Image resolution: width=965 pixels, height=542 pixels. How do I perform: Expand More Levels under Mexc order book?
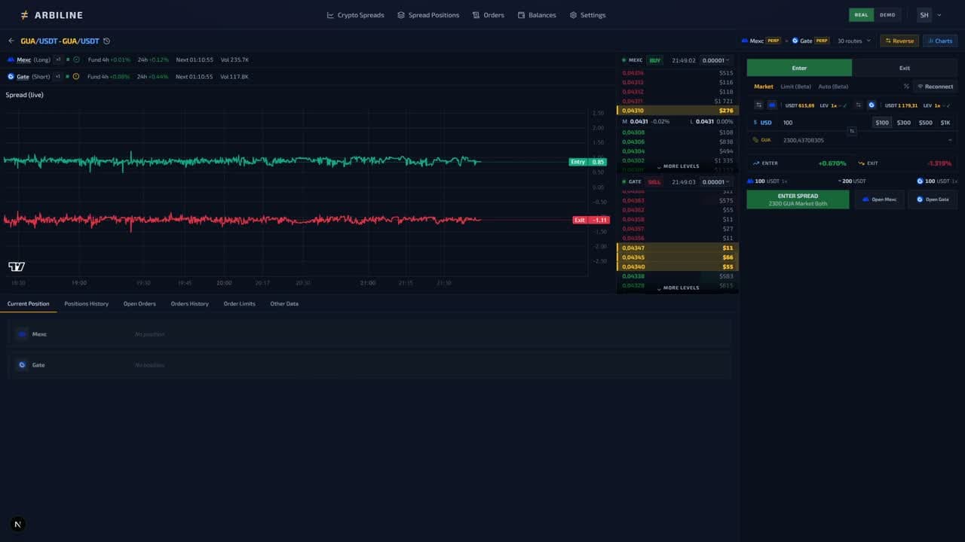tap(678, 166)
